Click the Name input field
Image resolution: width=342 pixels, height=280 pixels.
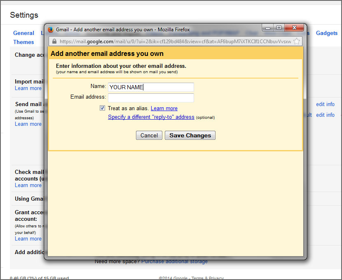(151, 87)
